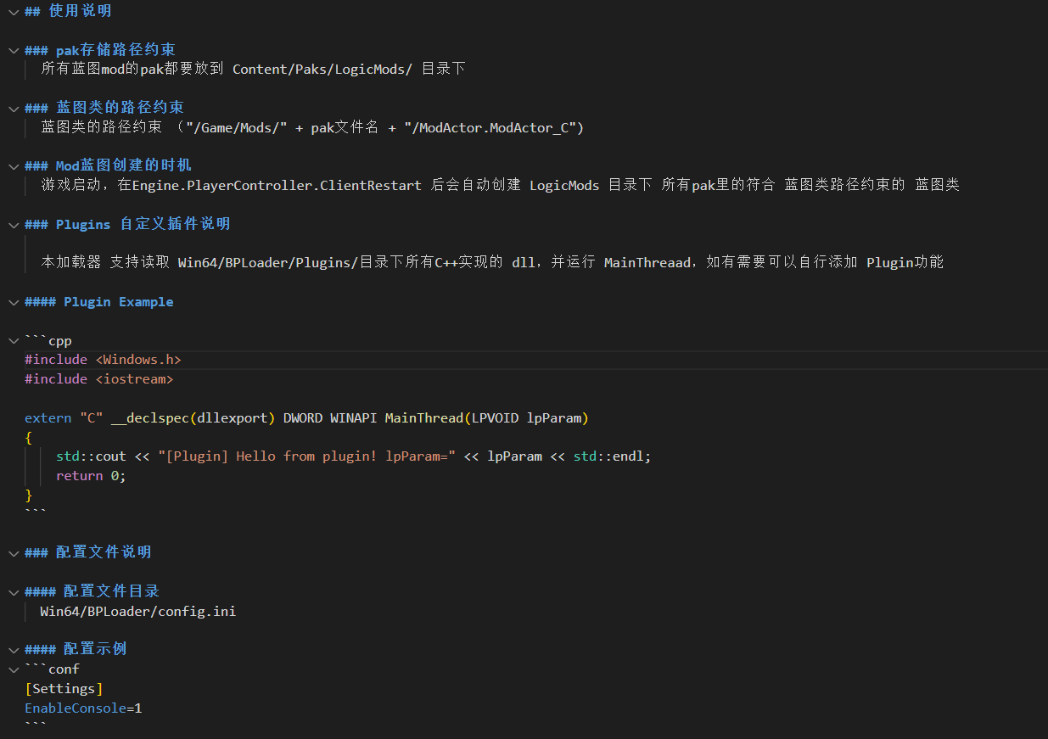Viewport: 1048px width, 739px height.
Task: Collapse the 蓝图类的路径约束 section
Action: [13, 108]
